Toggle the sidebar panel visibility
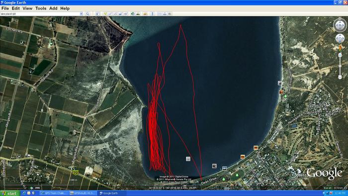 (97, 14)
